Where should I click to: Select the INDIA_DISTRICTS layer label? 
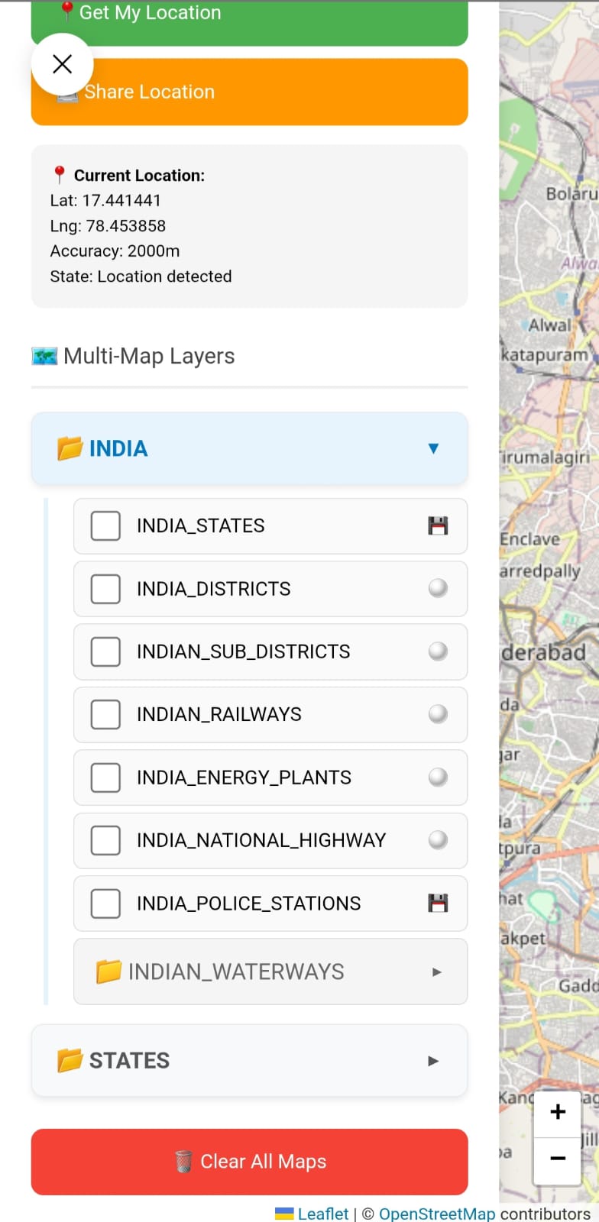click(214, 589)
